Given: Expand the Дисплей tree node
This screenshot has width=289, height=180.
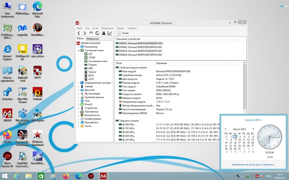Looking at the screenshot, I should click(x=78, y=90).
